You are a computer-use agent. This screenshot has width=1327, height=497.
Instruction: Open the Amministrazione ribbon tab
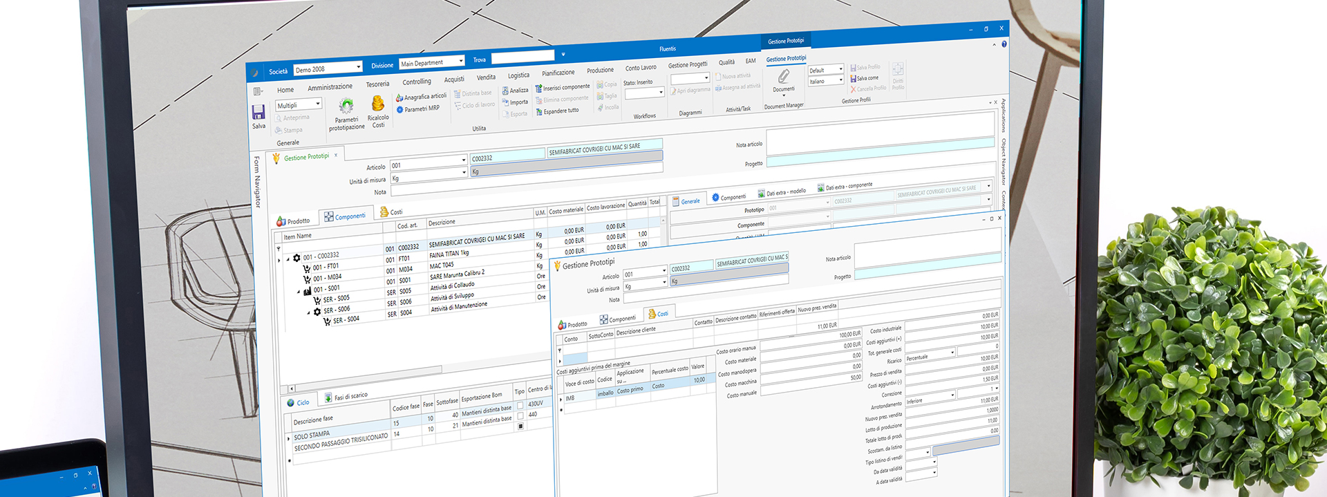tap(330, 87)
